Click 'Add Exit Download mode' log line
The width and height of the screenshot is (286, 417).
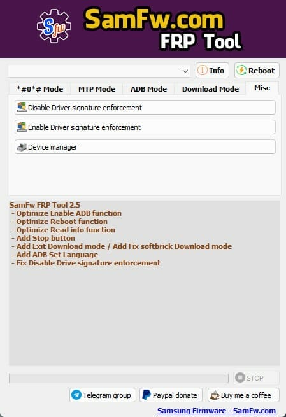tap(122, 246)
